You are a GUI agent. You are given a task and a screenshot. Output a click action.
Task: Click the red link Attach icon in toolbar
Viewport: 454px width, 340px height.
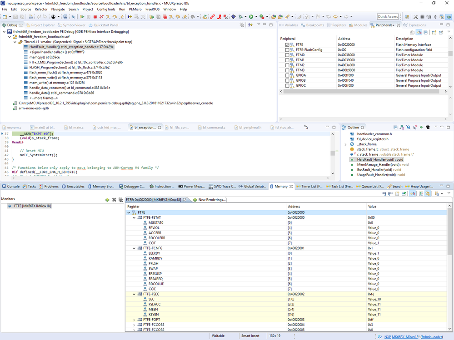click(x=212, y=17)
